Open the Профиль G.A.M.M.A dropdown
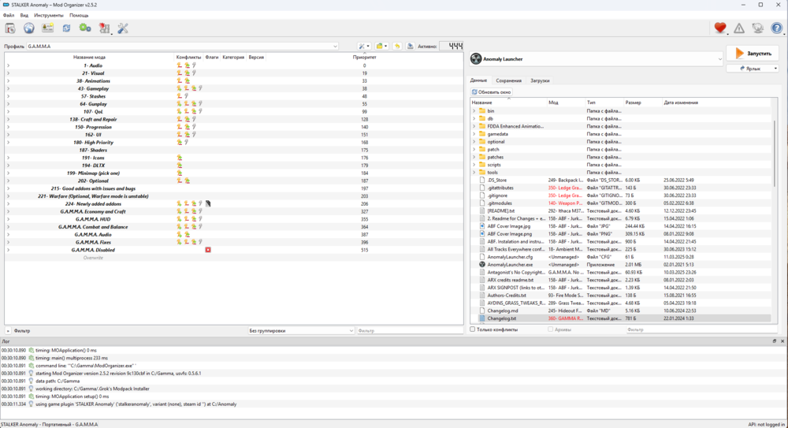 pos(183,47)
